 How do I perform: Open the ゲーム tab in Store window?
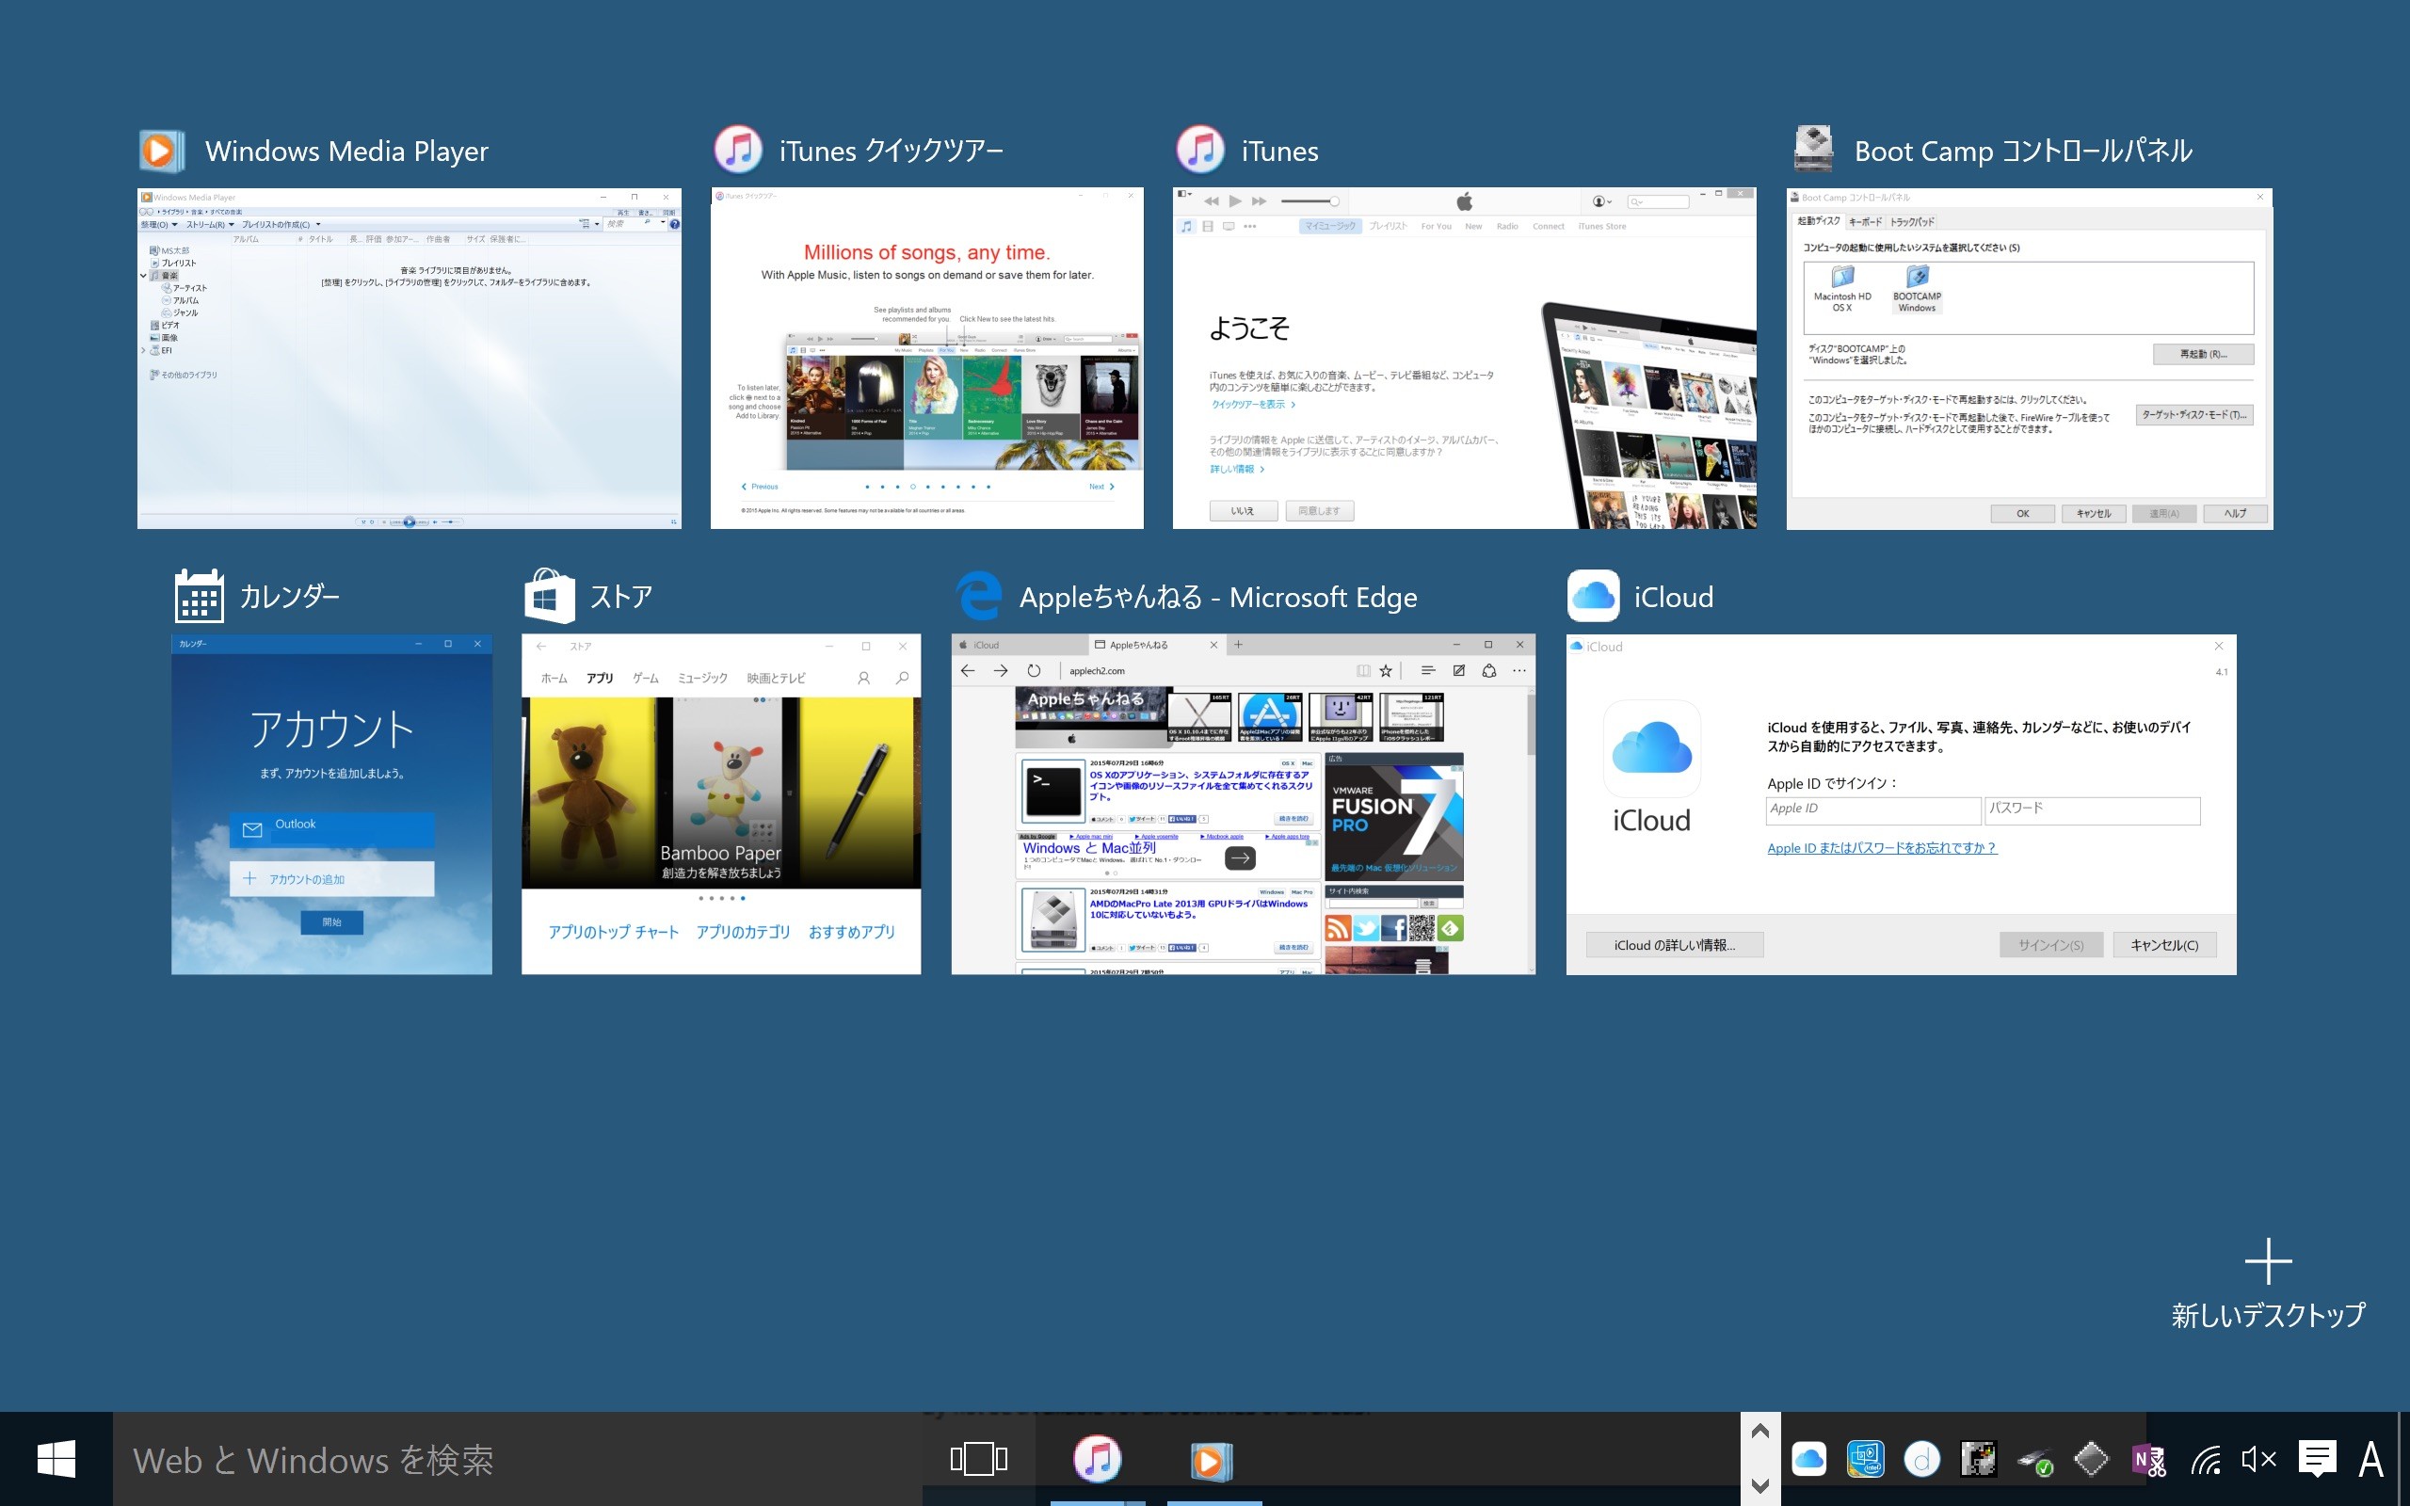click(645, 679)
